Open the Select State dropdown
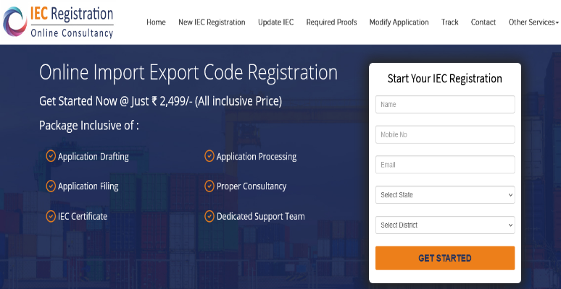Screen dimensions: 561x289 pyautogui.click(x=445, y=195)
